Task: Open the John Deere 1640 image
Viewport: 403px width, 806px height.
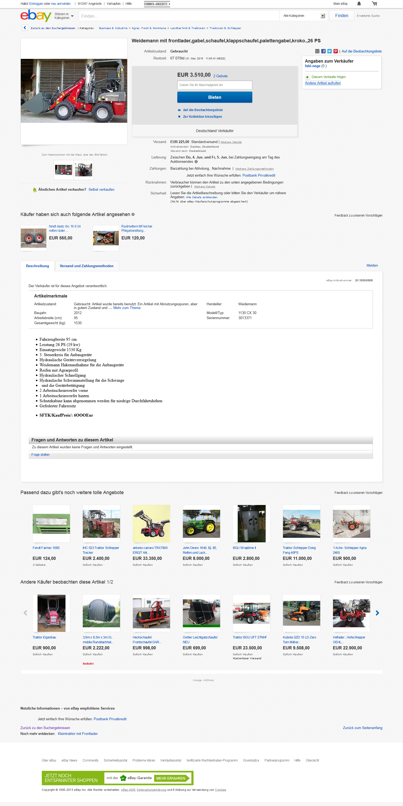Action: pyautogui.click(x=201, y=523)
